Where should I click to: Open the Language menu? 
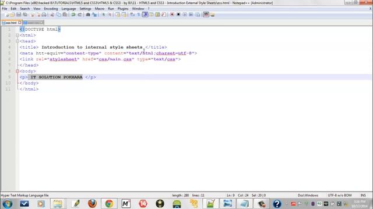[69, 9]
